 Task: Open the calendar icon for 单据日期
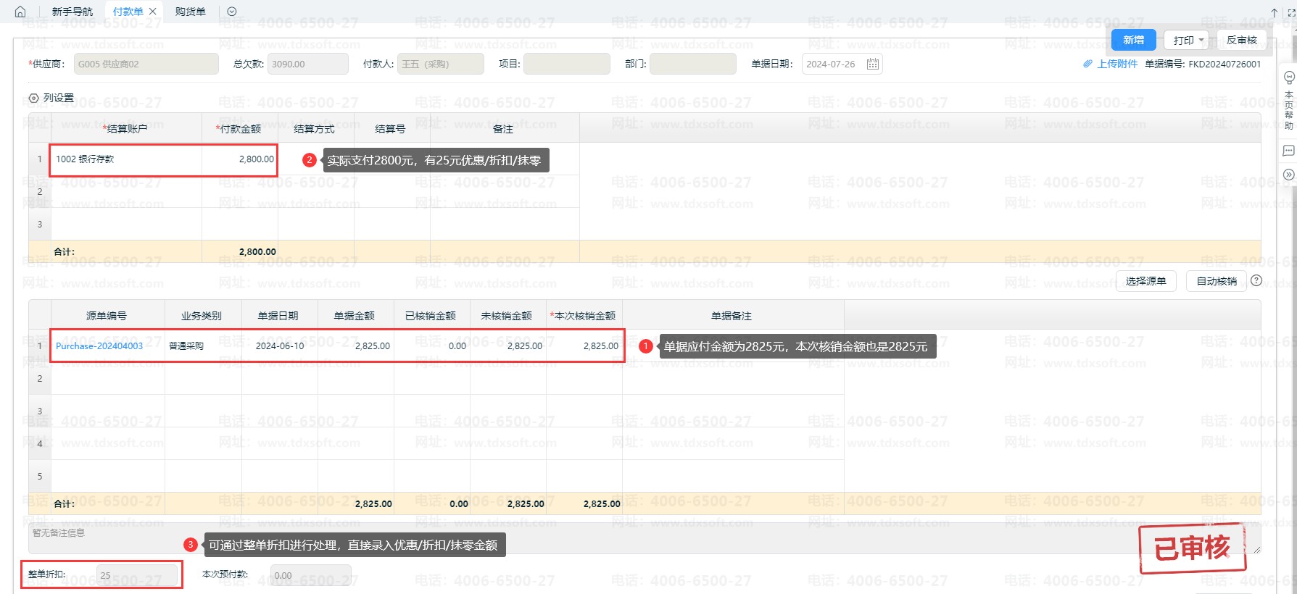(873, 64)
